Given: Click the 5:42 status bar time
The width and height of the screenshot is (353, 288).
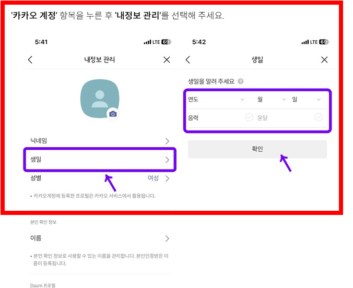Looking at the screenshot, I should pos(199,42).
